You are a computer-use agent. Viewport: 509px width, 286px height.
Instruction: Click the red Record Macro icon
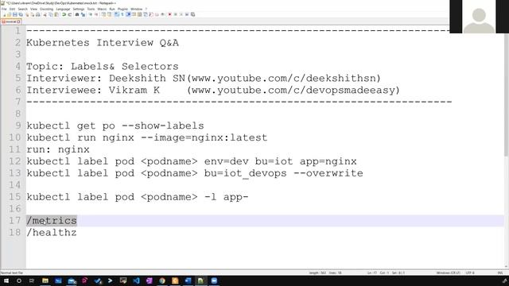169,14
